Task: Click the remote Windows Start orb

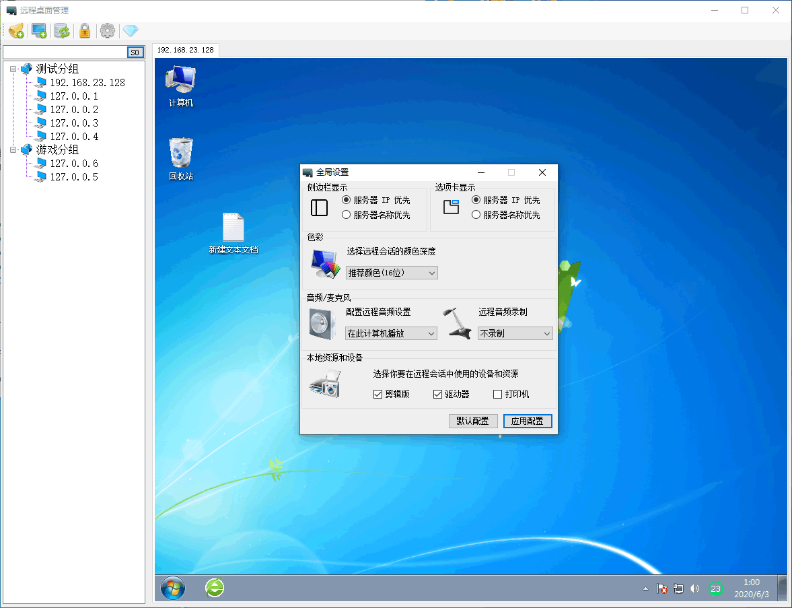Action: pyautogui.click(x=173, y=588)
